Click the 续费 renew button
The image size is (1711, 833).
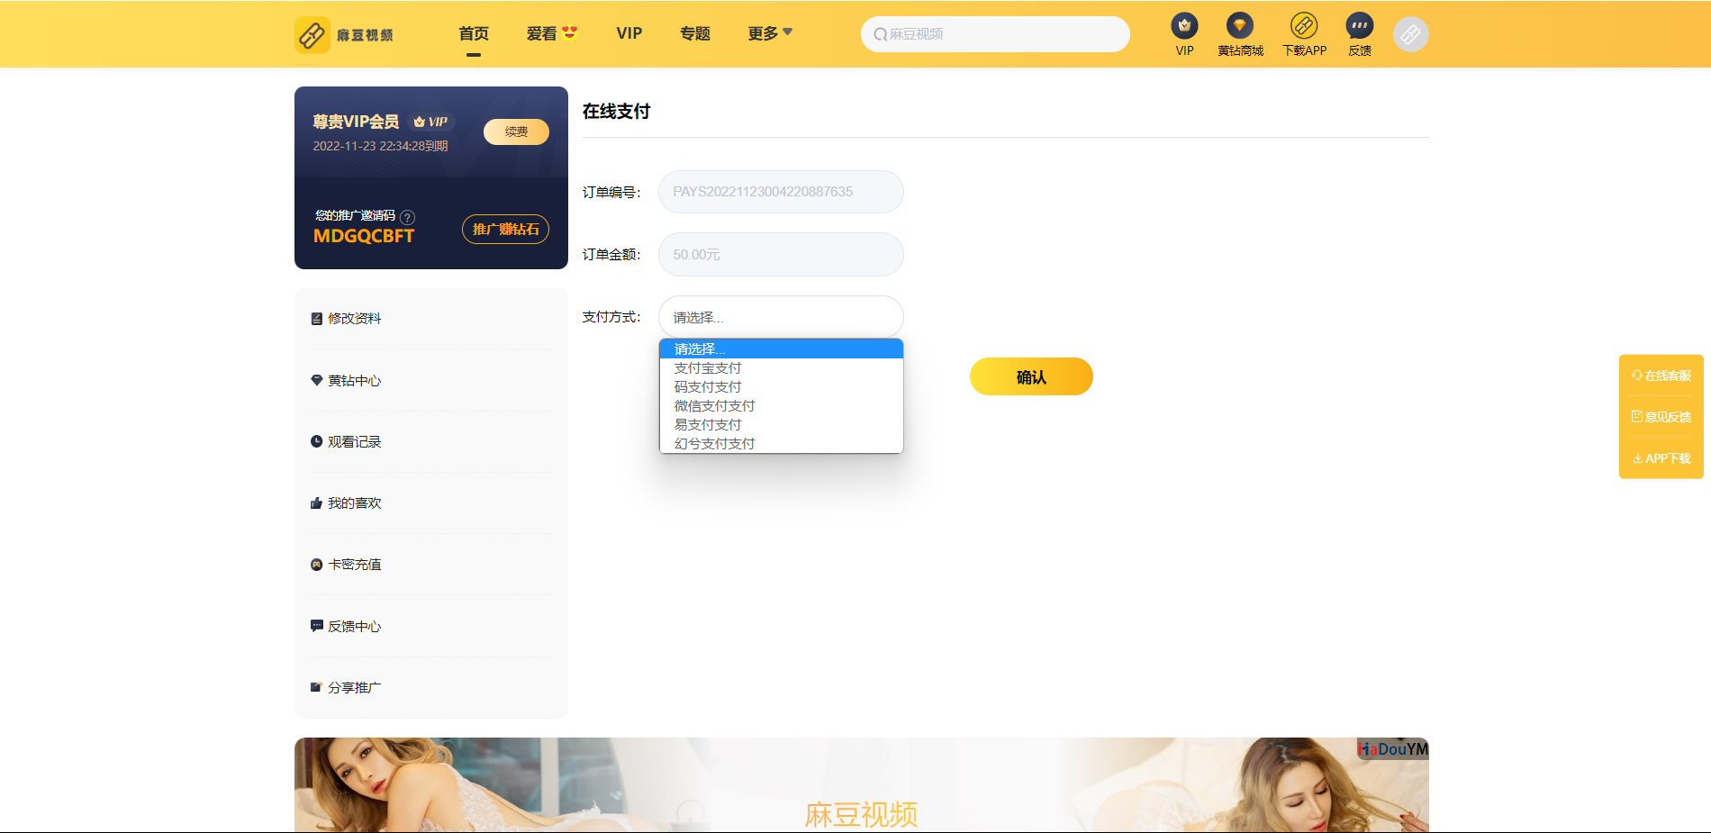click(516, 131)
